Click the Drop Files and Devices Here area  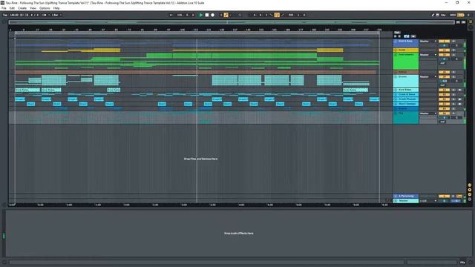200,159
